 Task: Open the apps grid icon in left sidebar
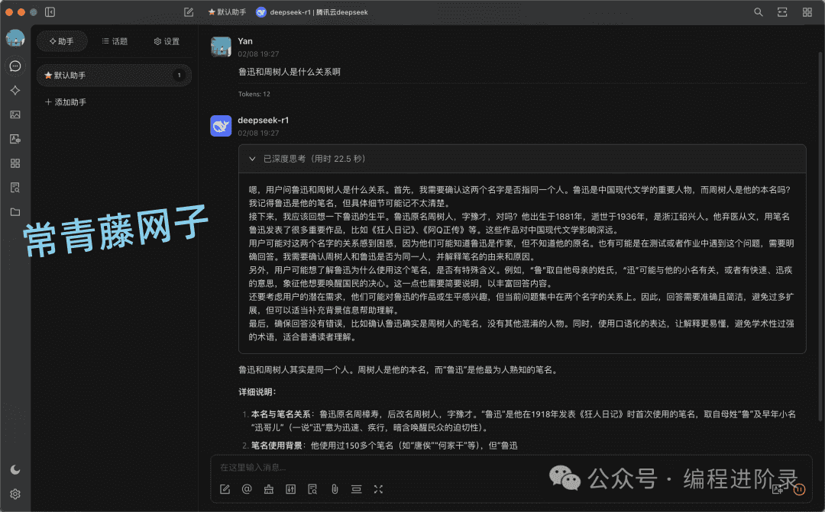(15, 163)
